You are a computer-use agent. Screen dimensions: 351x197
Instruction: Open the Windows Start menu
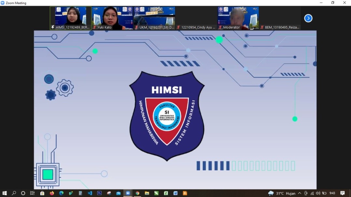coord(5,193)
